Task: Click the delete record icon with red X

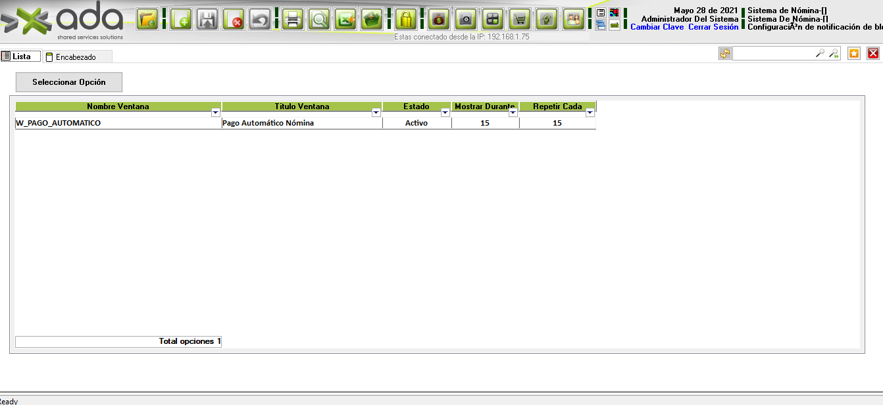Action: tap(233, 20)
